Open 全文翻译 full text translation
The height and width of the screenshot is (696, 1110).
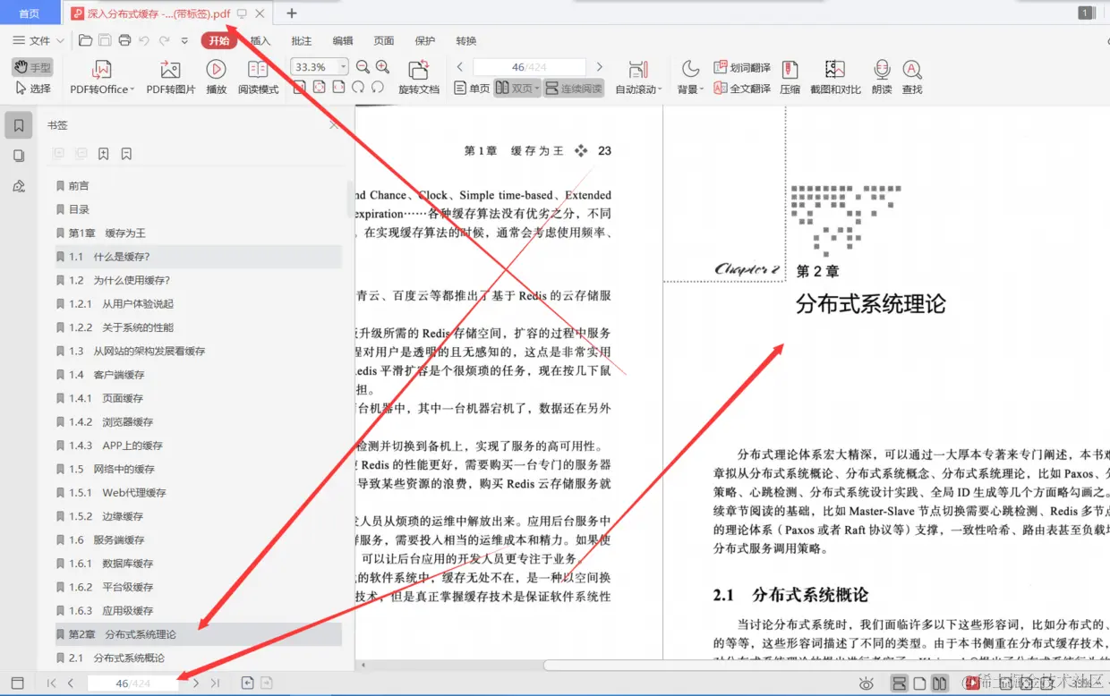(742, 89)
